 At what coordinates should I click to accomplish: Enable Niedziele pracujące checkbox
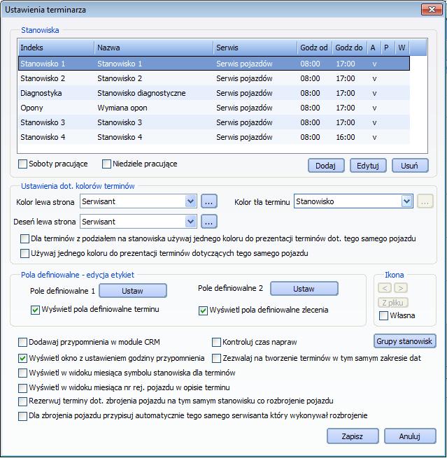[x=106, y=164]
